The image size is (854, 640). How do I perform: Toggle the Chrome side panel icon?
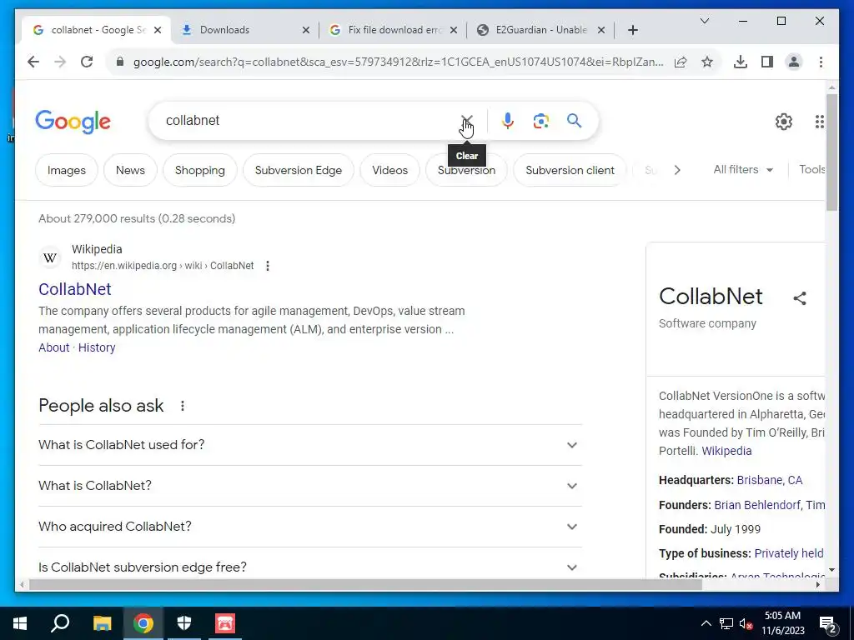pyautogui.click(x=767, y=62)
